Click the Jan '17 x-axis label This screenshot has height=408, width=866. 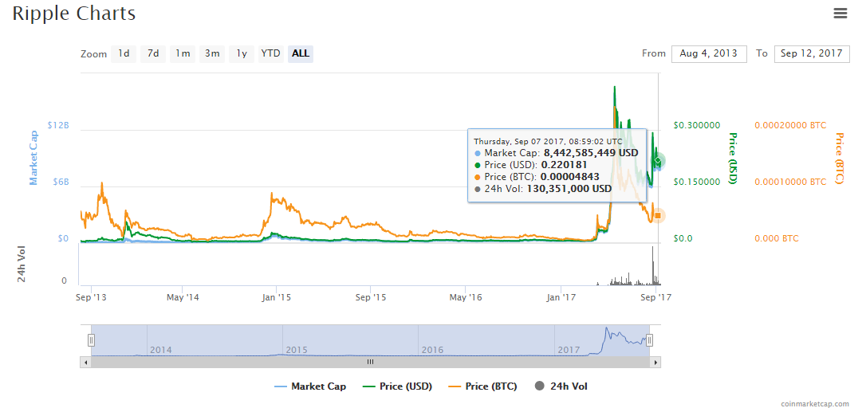click(561, 297)
